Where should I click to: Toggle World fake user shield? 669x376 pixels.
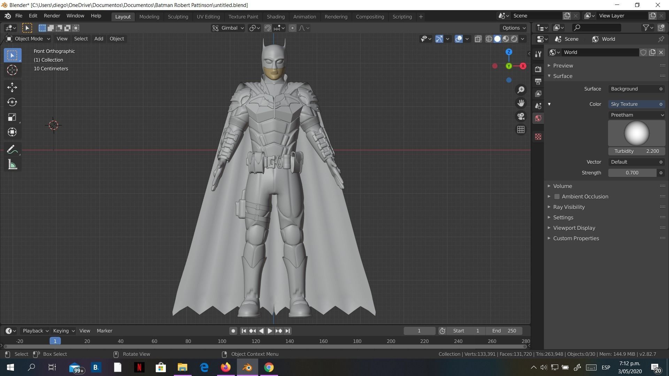643,52
